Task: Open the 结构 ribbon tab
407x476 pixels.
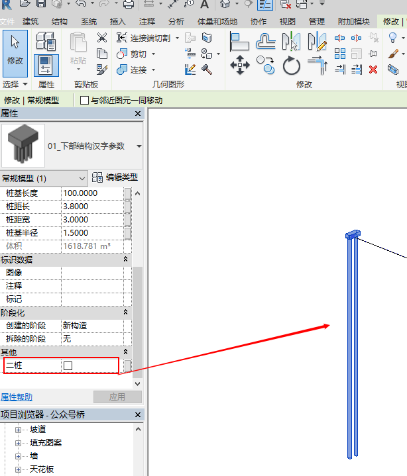Action: [x=60, y=22]
